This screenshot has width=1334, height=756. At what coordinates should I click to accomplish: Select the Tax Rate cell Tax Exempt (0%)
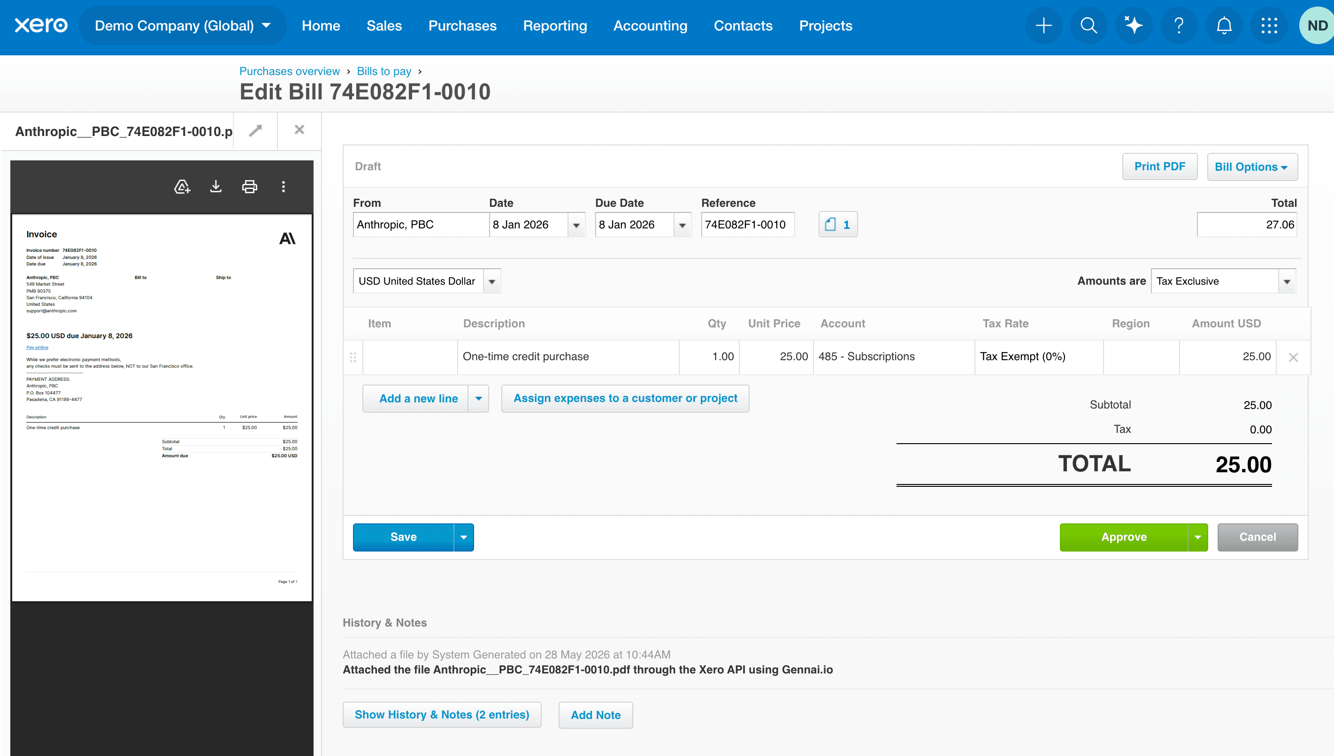[x=1039, y=357]
